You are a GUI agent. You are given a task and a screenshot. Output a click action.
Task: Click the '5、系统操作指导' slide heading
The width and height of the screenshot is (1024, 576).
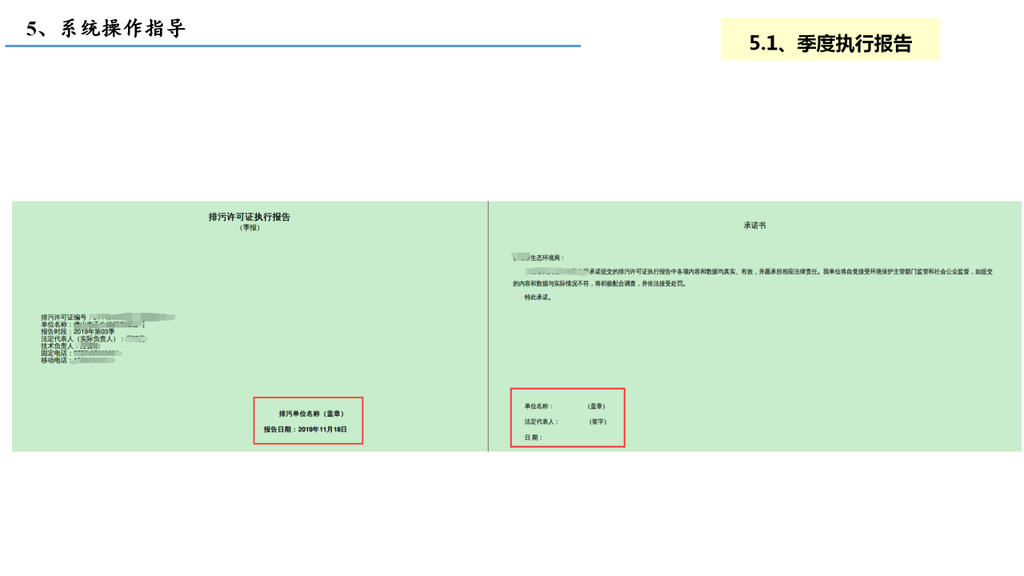106,29
